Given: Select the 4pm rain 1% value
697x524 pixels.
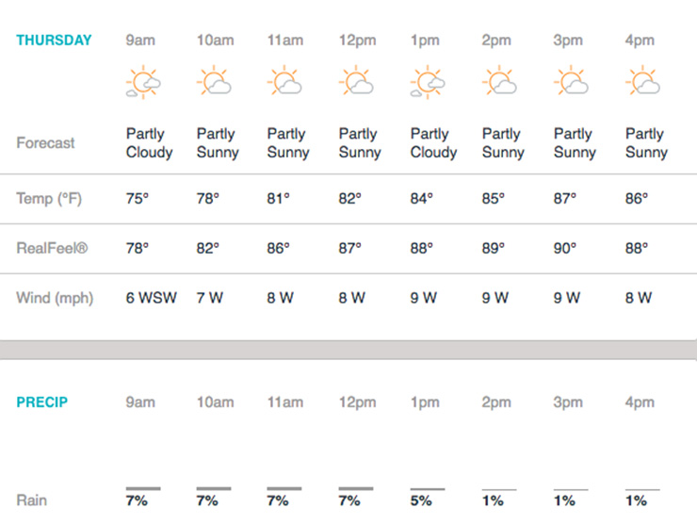Looking at the screenshot, I should click(636, 500).
